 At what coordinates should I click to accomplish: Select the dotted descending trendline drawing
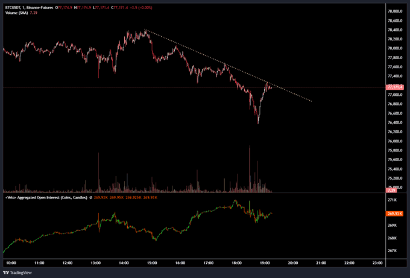tap(228, 65)
